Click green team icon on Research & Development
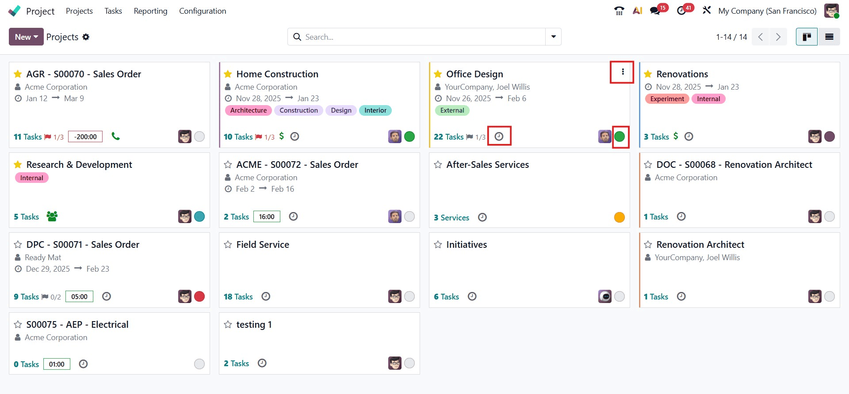Image resolution: width=849 pixels, height=394 pixels. (x=52, y=216)
